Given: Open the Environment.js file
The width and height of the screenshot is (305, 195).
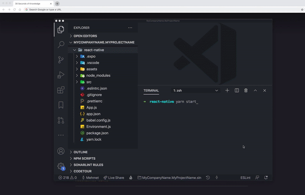Looking at the screenshot, I should pos(103,127).
